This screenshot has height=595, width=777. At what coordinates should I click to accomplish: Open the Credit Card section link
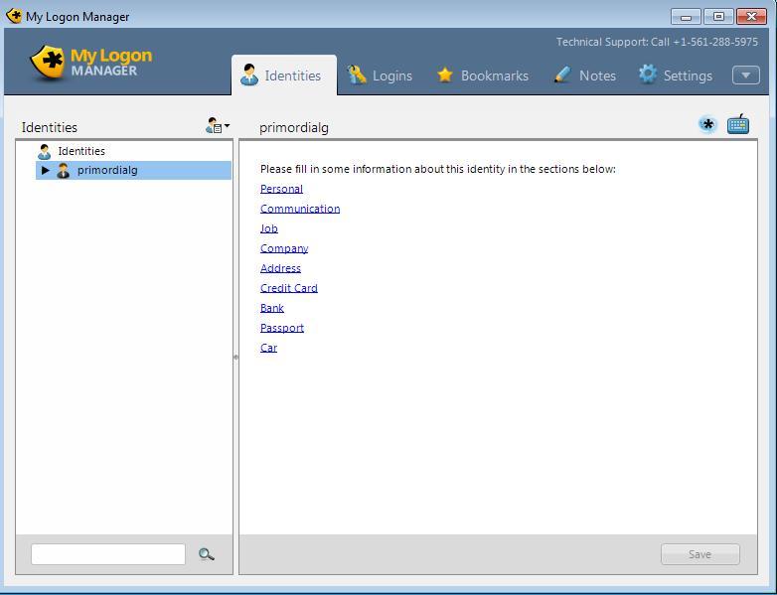(289, 288)
